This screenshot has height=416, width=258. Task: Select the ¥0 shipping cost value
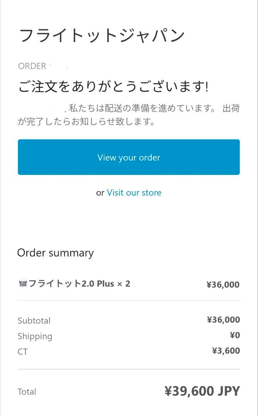(x=235, y=335)
